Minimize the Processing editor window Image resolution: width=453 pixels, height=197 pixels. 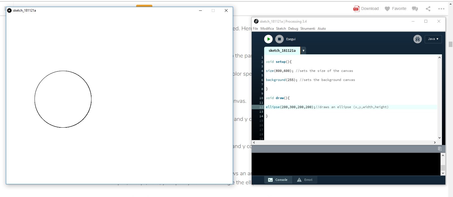[x=413, y=21]
